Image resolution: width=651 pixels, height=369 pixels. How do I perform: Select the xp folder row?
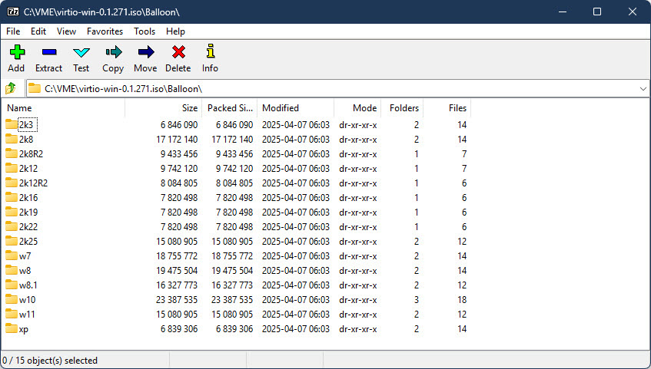click(24, 329)
